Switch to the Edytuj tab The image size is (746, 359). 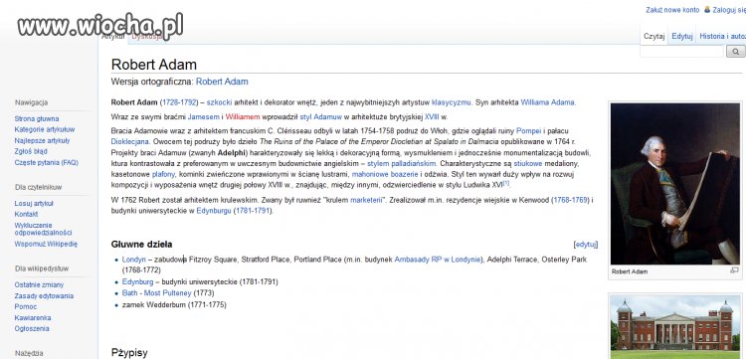pos(681,37)
